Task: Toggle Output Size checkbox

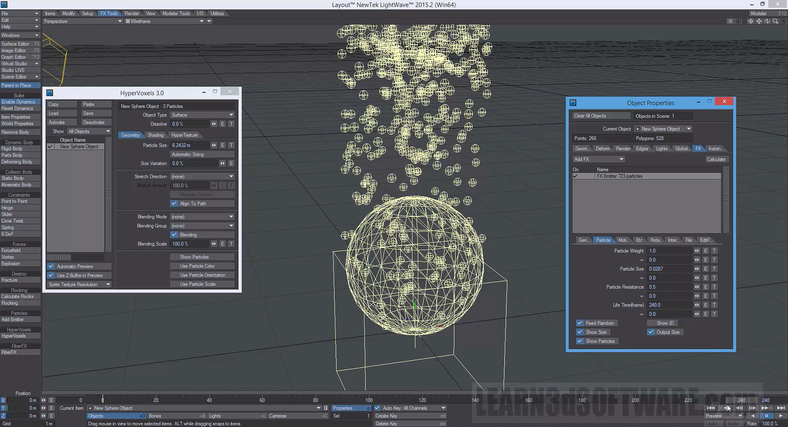Action: click(651, 332)
